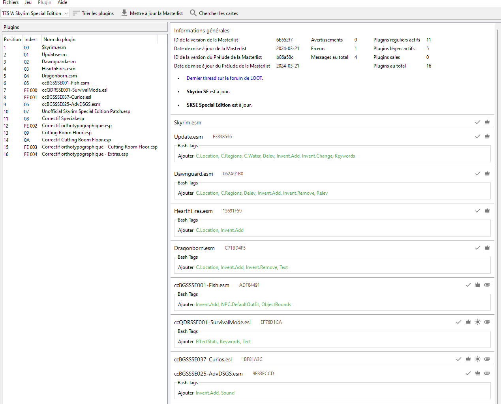Open the Aide menu
This screenshot has height=404, width=501.
pos(62,2)
